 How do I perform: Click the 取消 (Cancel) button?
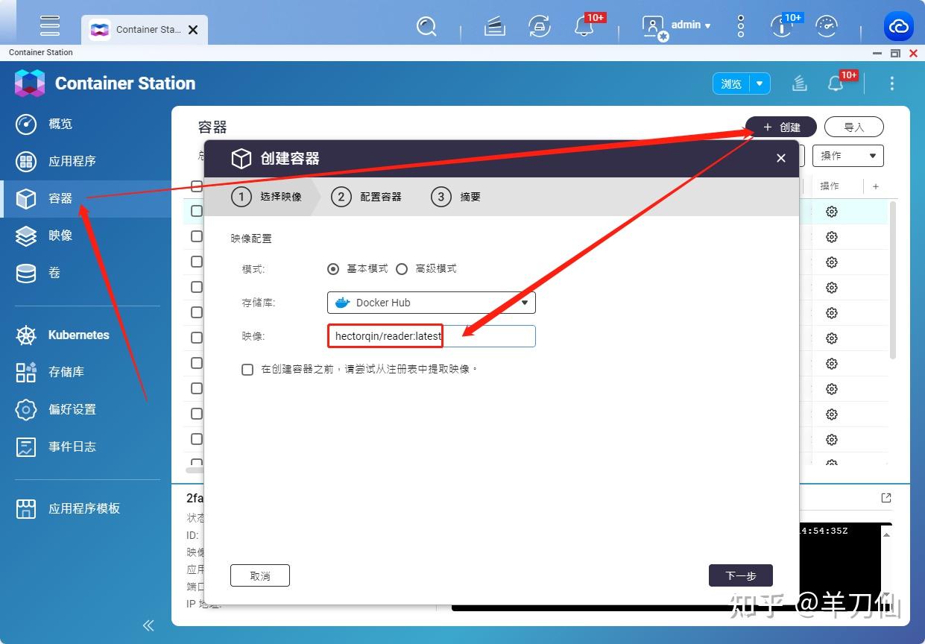coord(259,575)
